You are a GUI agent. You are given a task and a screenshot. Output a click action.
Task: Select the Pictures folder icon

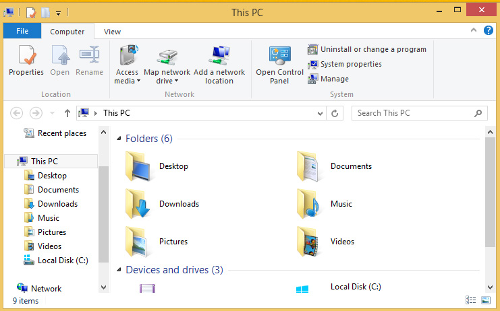click(137, 242)
